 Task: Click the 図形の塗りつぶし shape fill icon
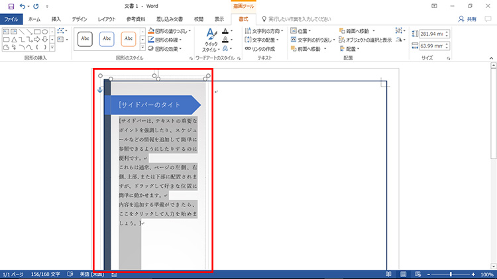tap(152, 31)
